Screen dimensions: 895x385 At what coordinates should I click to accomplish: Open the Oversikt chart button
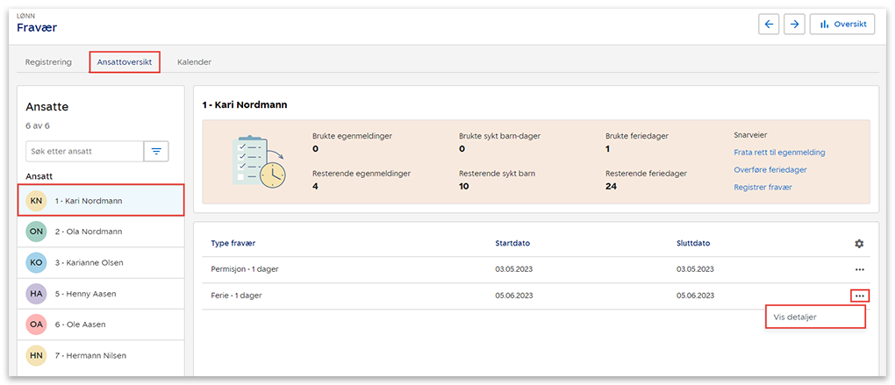(x=841, y=25)
